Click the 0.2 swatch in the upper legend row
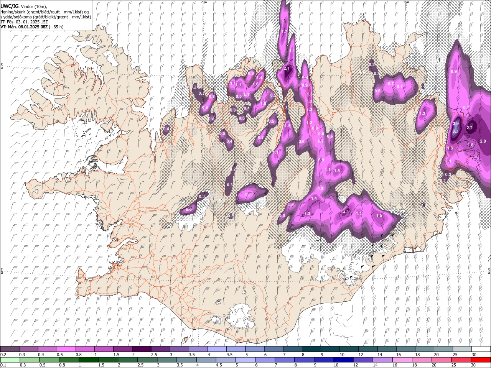The image size is (491, 368). pyautogui.click(x=10, y=349)
